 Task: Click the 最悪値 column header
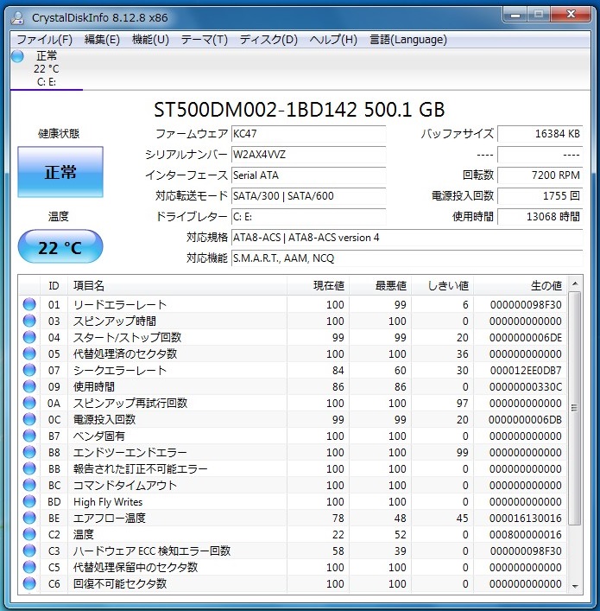click(x=381, y=286)
